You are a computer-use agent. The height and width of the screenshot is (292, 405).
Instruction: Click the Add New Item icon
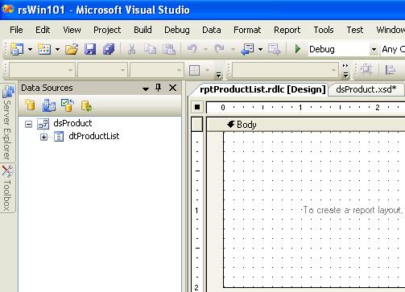coord(44,49)
